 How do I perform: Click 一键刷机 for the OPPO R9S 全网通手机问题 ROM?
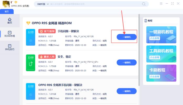point(127,91)
